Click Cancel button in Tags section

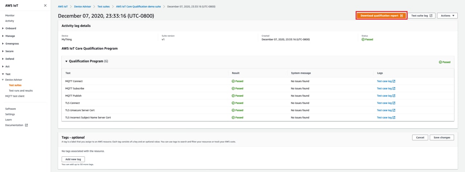420,138
